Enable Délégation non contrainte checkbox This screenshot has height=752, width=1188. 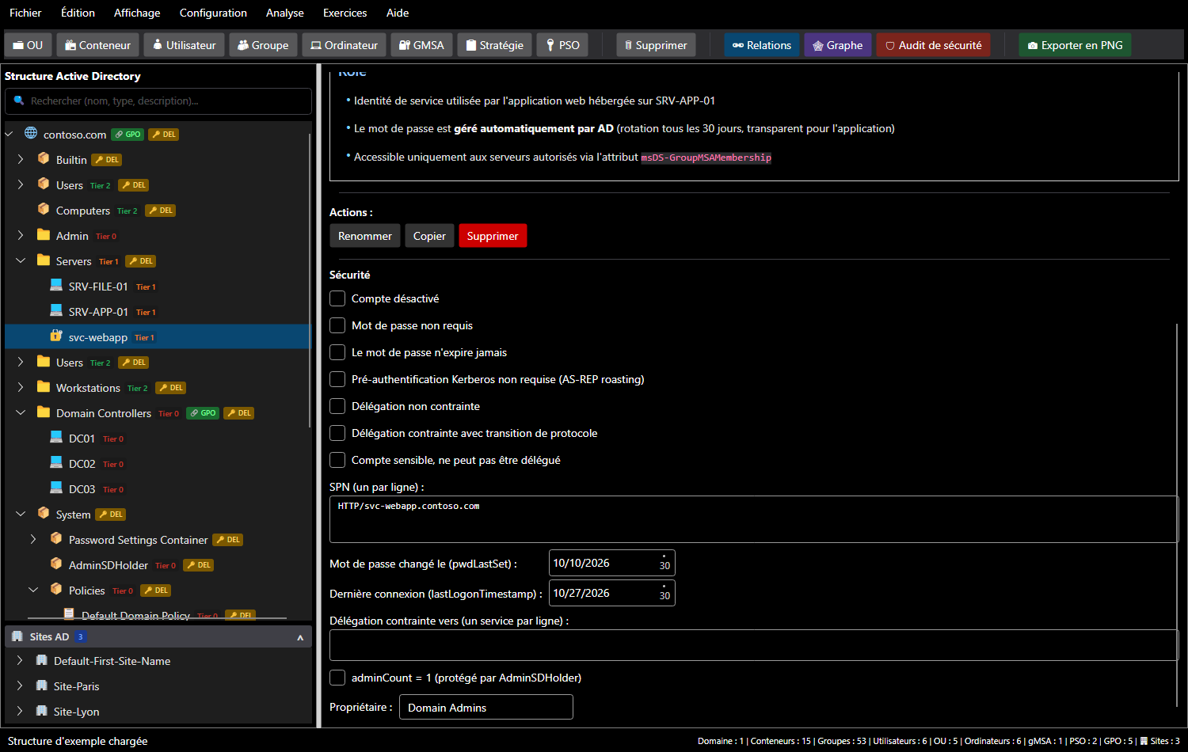point(337,406)
